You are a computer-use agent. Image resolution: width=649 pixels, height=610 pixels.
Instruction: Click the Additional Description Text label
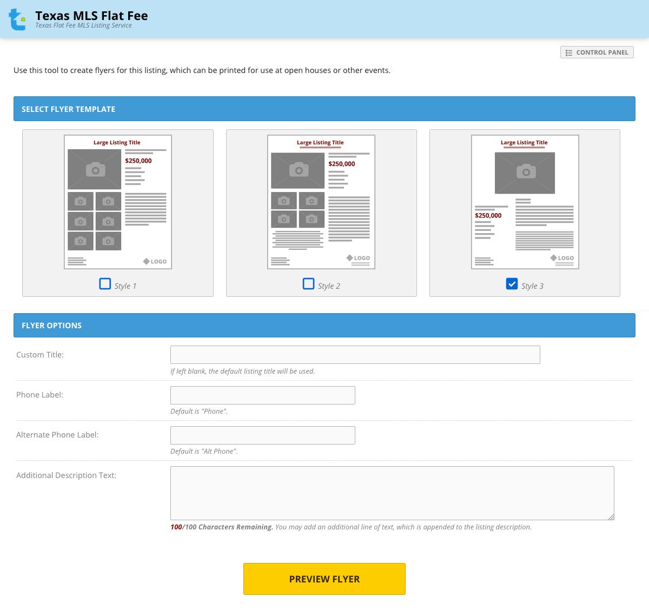pos(67,475)
